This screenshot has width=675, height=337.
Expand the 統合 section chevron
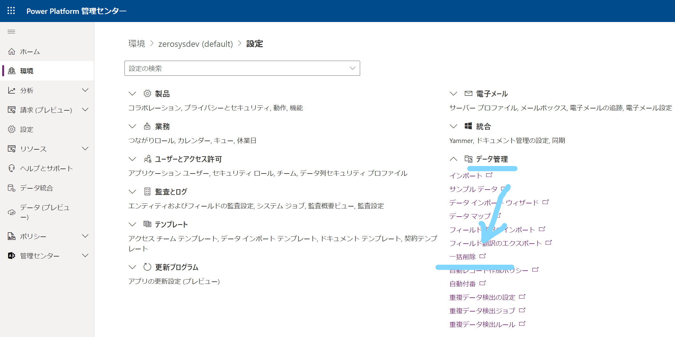coord(453,126)
